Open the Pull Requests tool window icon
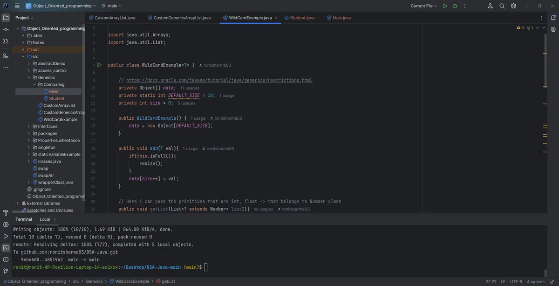The width and height of the screenshot is (559, 286). tap(6, 41)
